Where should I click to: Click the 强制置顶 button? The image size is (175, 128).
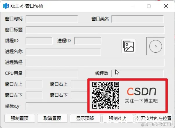(20, 118)
